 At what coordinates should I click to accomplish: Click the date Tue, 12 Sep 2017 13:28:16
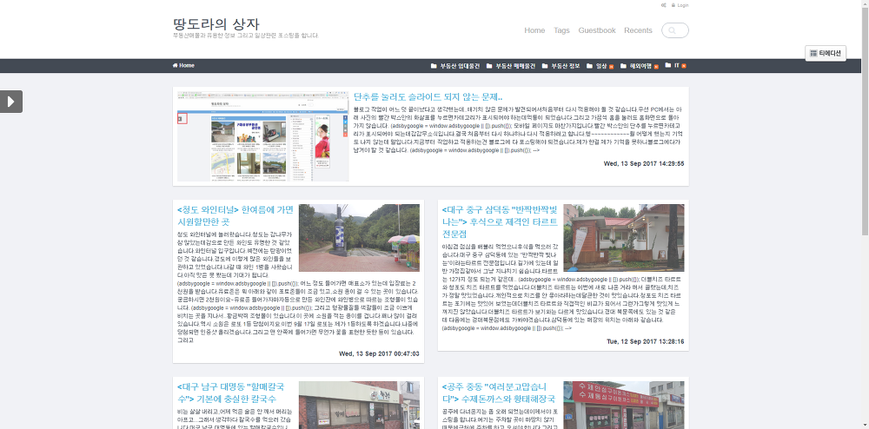click(x=646, y=341)
